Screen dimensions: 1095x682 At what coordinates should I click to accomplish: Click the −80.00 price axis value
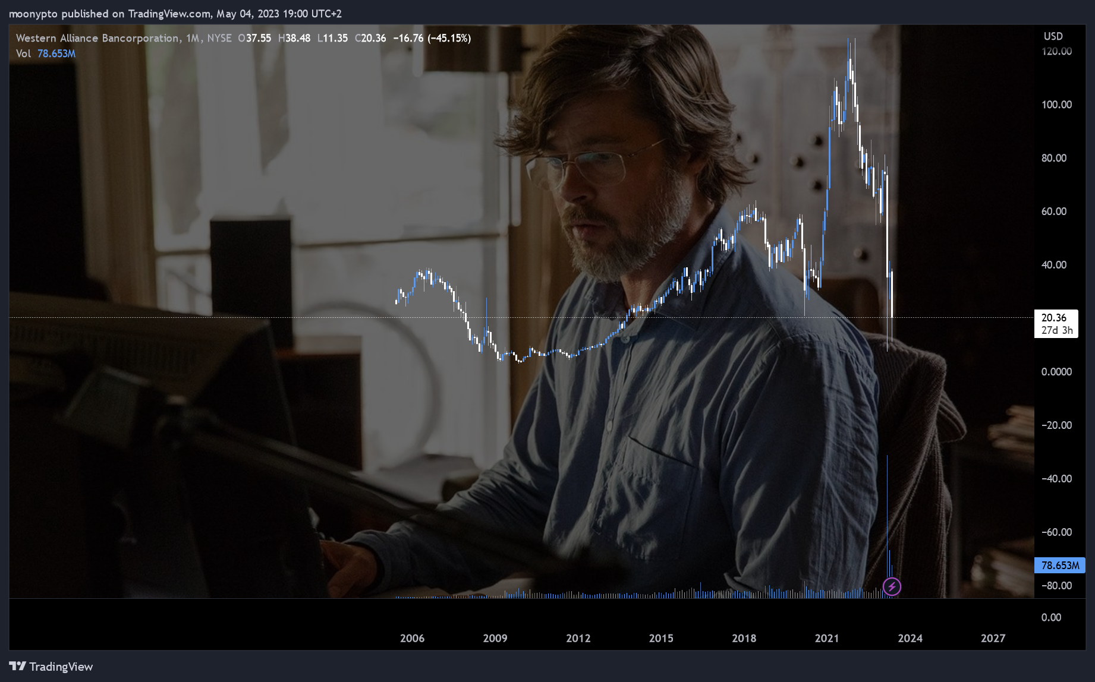[x=1056, y=586]
